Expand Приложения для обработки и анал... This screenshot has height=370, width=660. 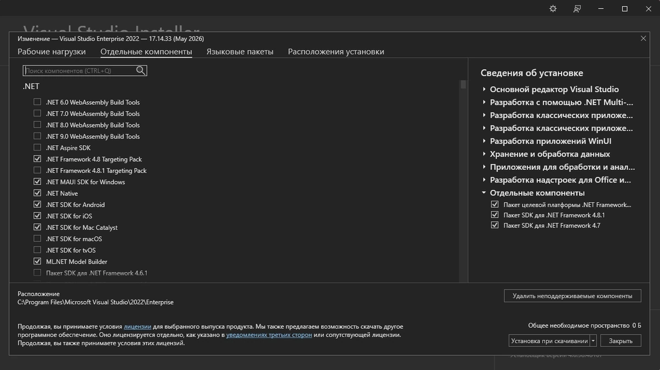click(485, 167)
